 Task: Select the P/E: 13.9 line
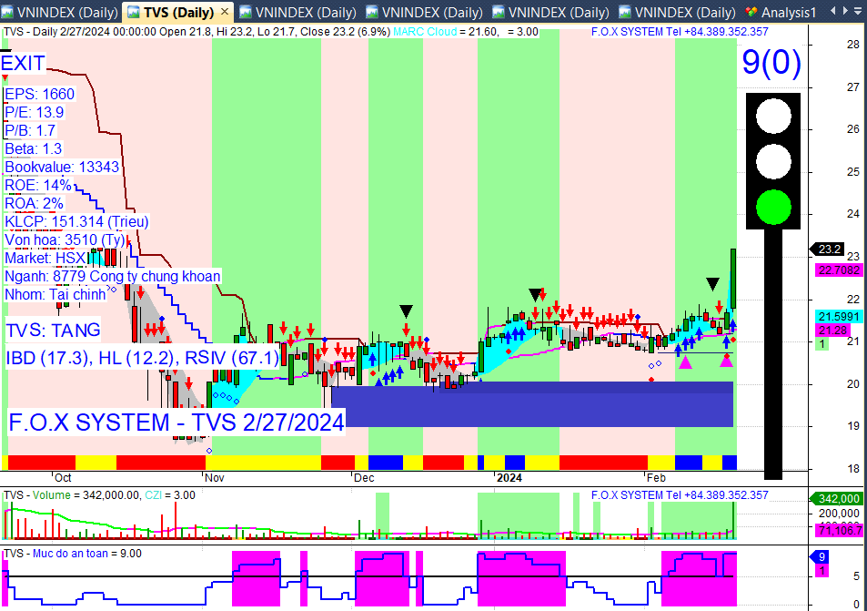coord(35,112)
